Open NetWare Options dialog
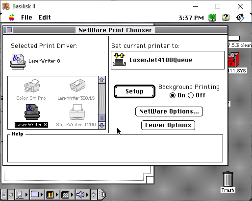 [x=169, y=112]
